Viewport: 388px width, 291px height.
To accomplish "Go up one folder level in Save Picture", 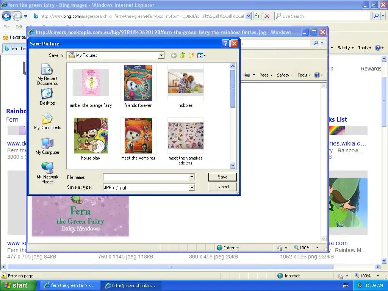I will (182, 55).
